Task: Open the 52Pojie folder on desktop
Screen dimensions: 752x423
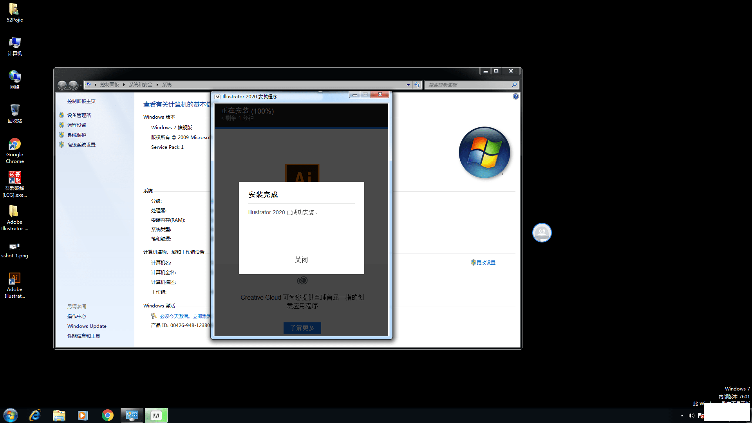Action: [14, 13]
